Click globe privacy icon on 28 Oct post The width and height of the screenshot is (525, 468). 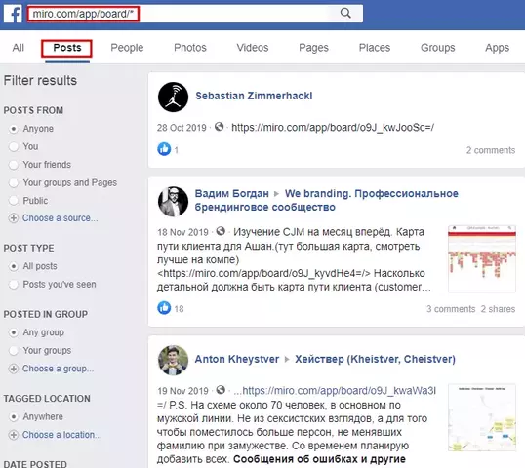[219, 127]
